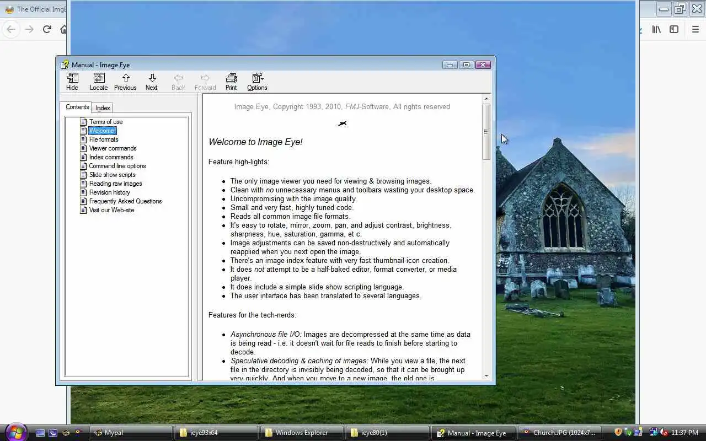Screen dimensions: 706x441
Task: Switch to Windows Explorer taskbar button
Action: [302, 433]
